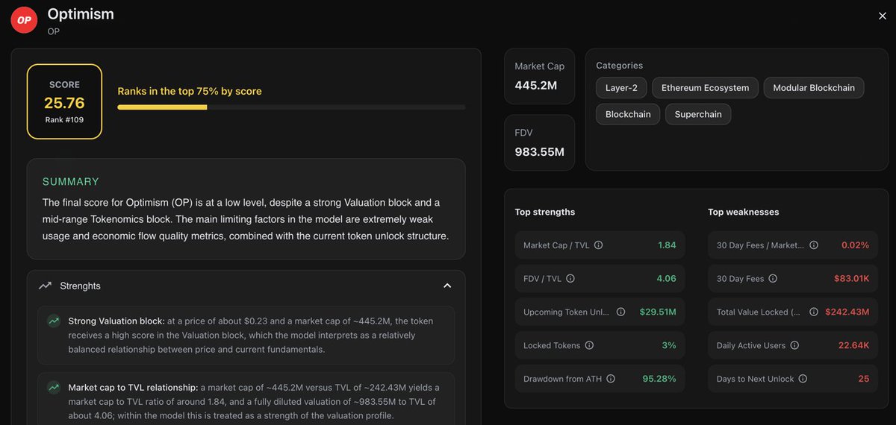Click info icon for Days to Next Unlock
Image resolution: width=896 pixels, height=425 pixels.
point(803,379)
